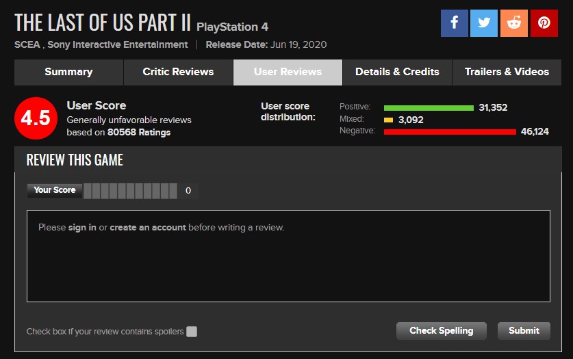Go to Trailers & Videos tab
573x359 pixels.
507,72
